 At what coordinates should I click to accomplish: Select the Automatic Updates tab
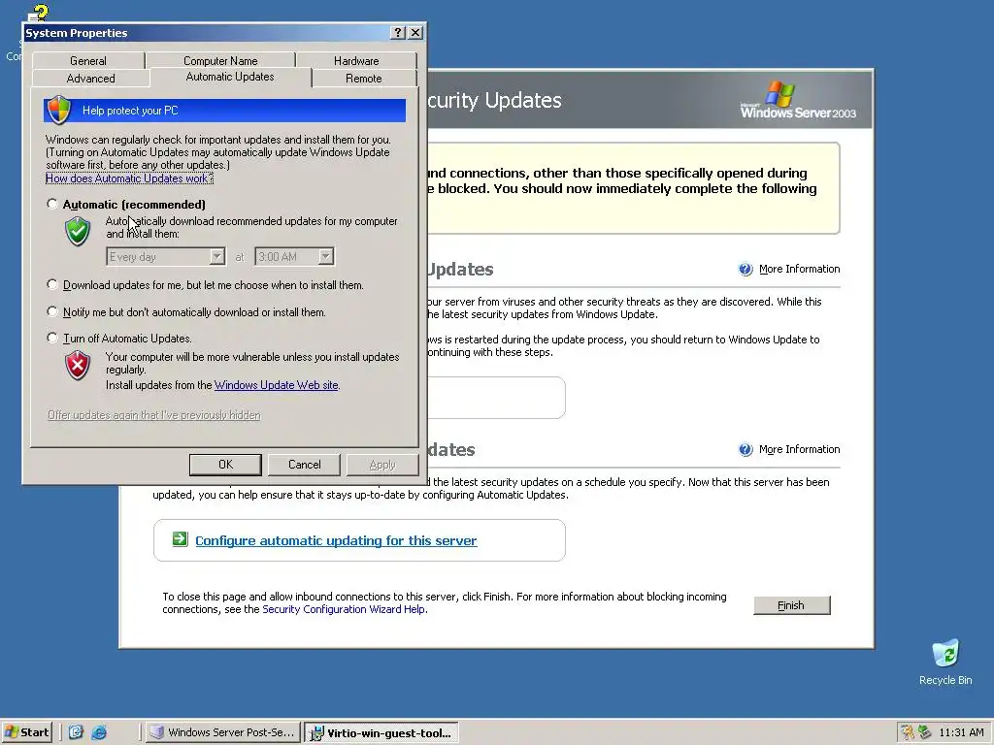tap(230, 77)
